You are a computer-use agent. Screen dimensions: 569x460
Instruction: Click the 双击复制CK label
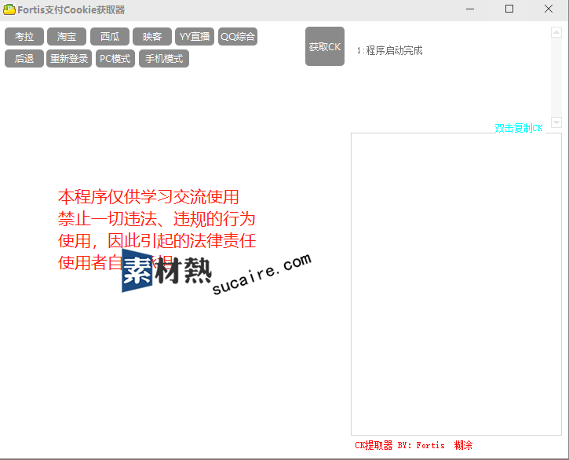[518, 128]
